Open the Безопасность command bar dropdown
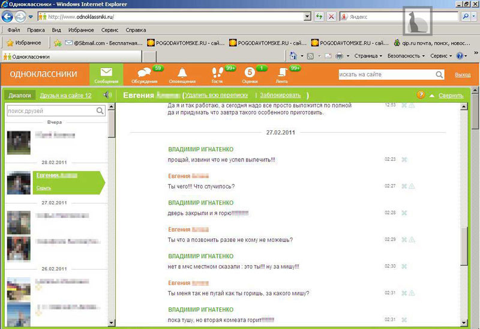 click(x=406, y=56)
